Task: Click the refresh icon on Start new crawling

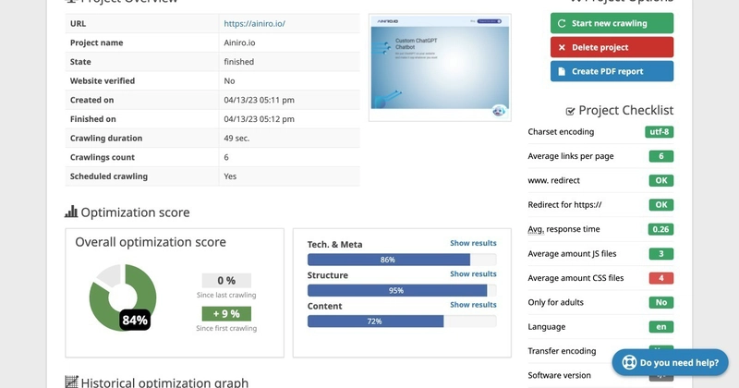Action: coord(562,24)
